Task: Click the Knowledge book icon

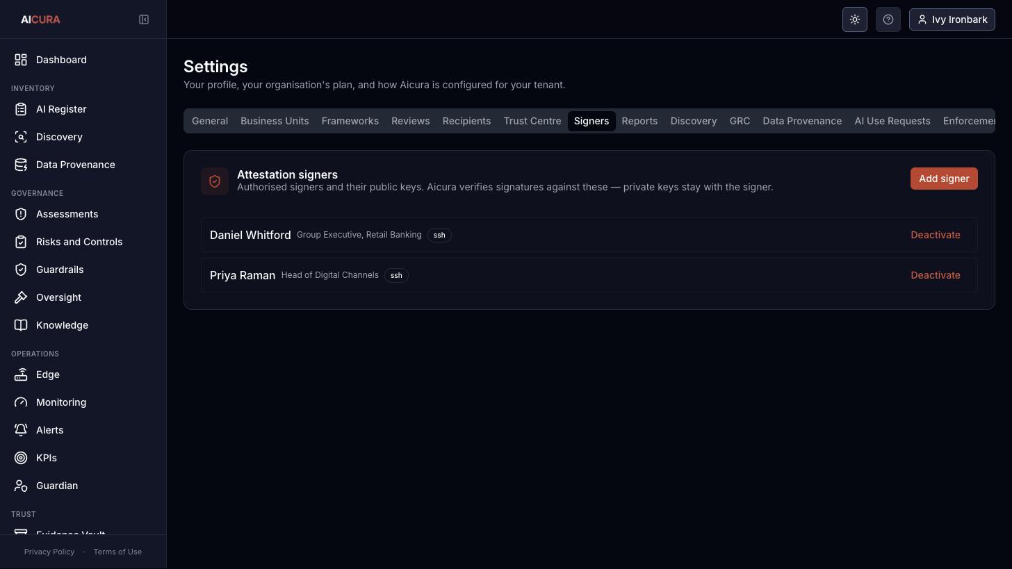Action: pos(21,325)
